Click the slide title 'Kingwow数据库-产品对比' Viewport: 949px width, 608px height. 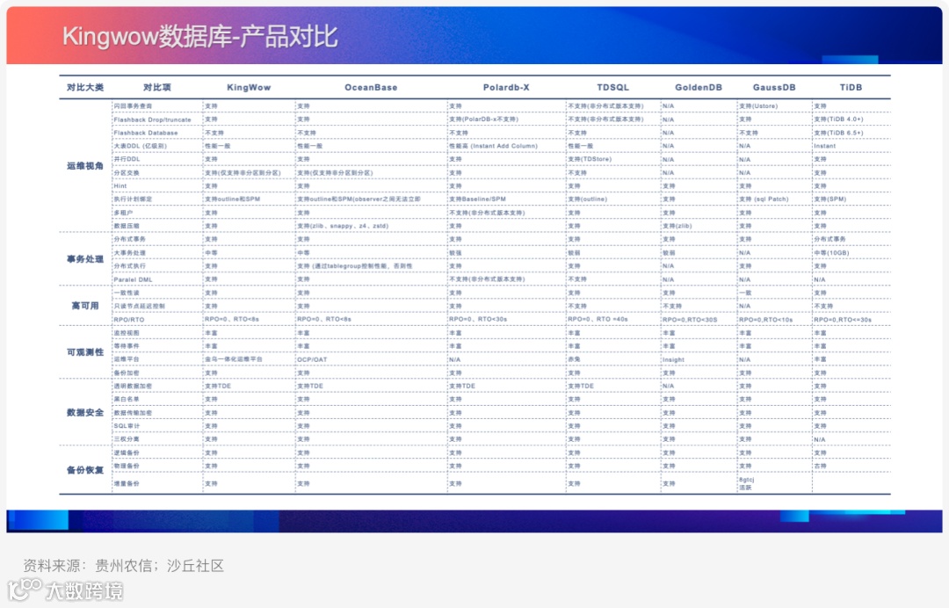click(x=200, y=36)
